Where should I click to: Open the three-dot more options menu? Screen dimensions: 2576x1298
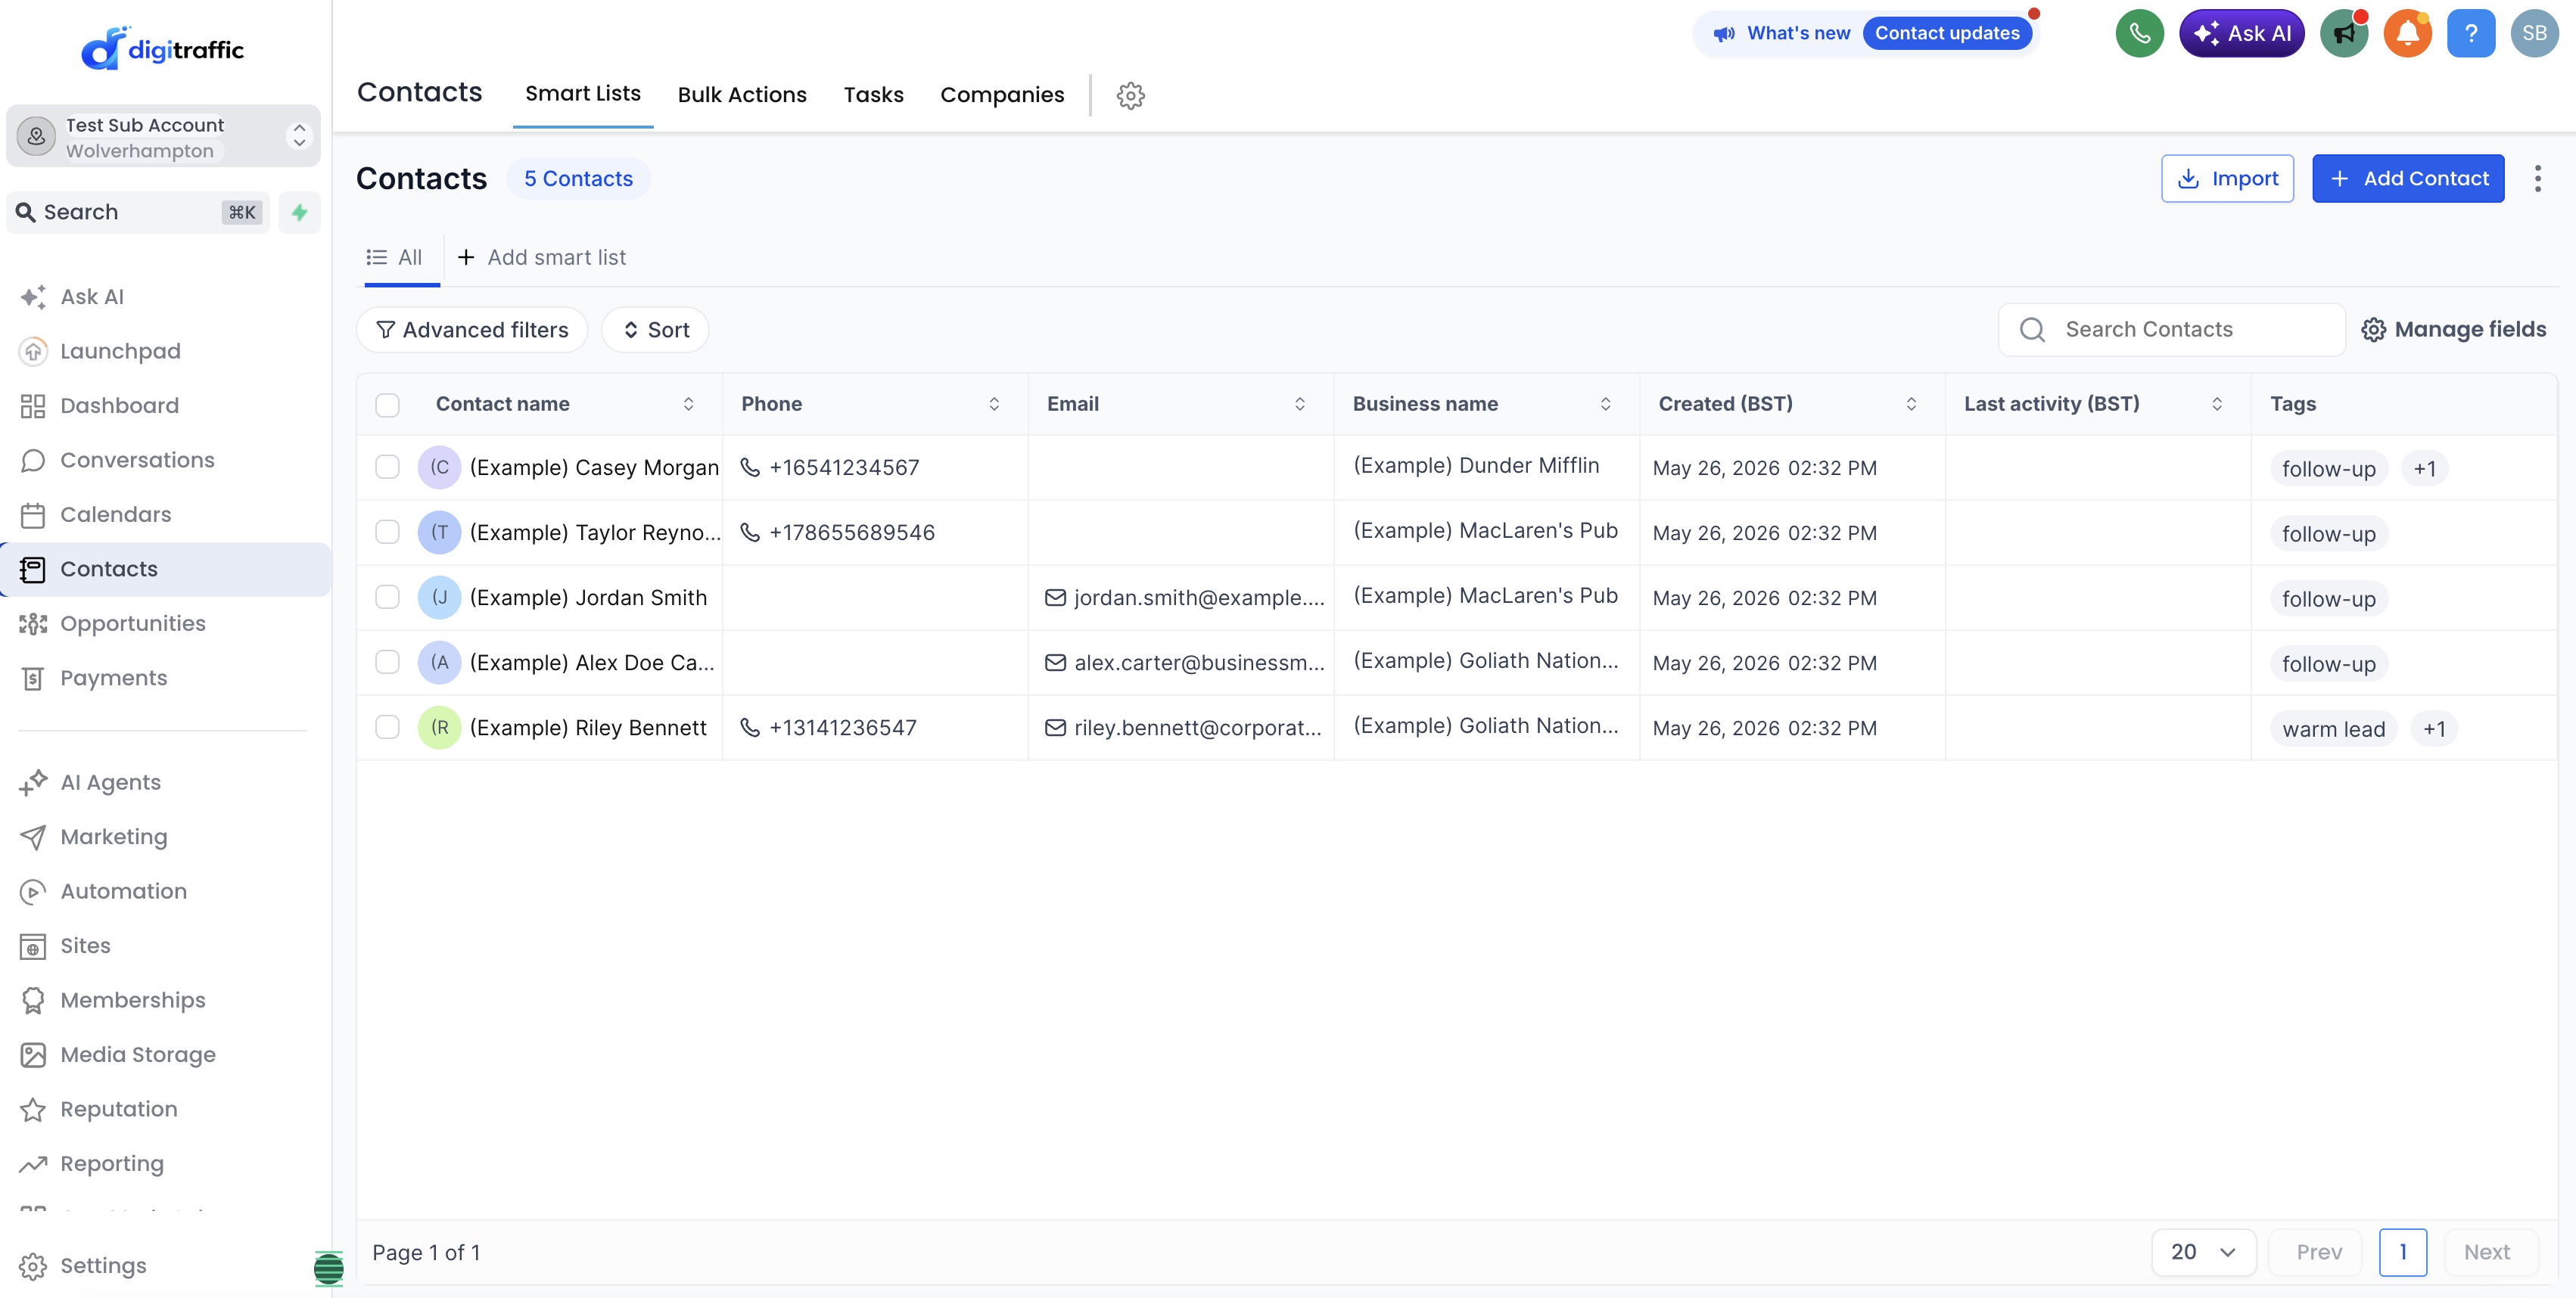coord(2537,178)
